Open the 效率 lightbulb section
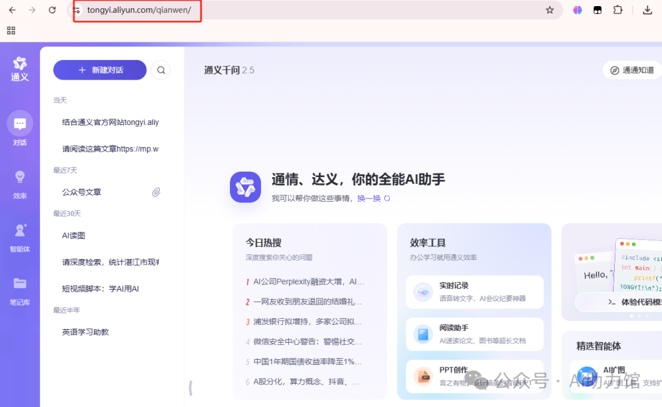 coord(20,184)
